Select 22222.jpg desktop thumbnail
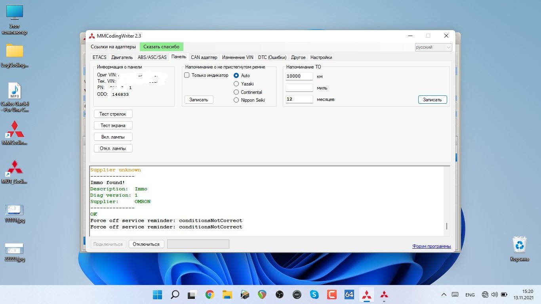541x304 pixels. tap(15, 252)
